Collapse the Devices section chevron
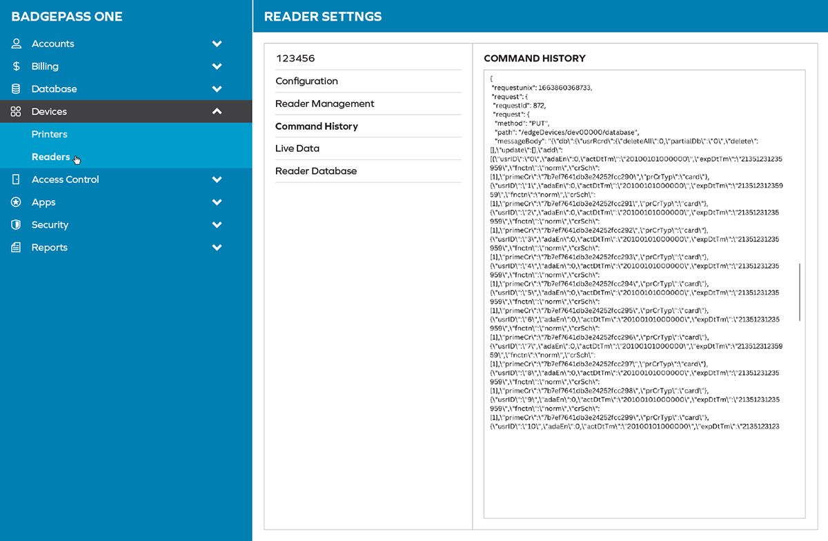This screenshot has height=541, width=828. (217, 112)
